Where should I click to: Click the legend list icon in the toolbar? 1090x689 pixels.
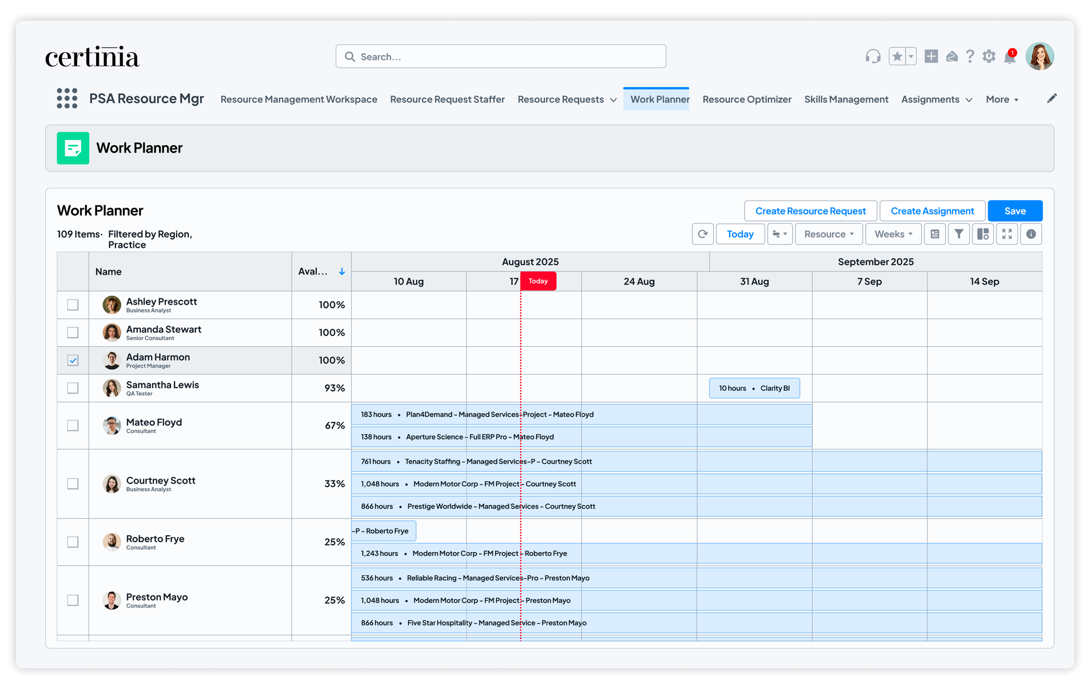935,234
